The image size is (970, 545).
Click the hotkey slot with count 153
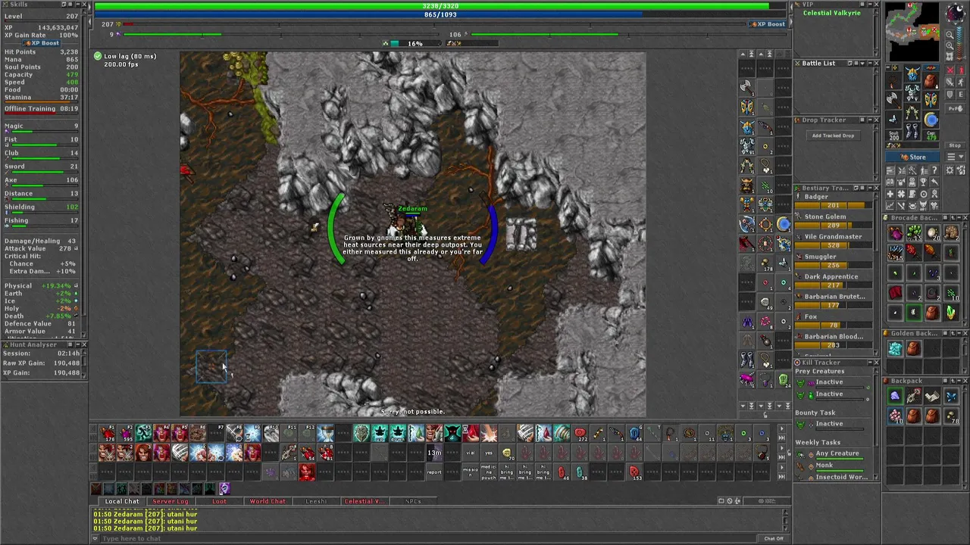pos(634,472)
